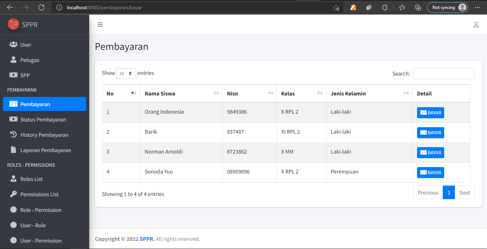Open the User section in sidebar
Screen dimensions: 487x249
[x=25, y=45]
